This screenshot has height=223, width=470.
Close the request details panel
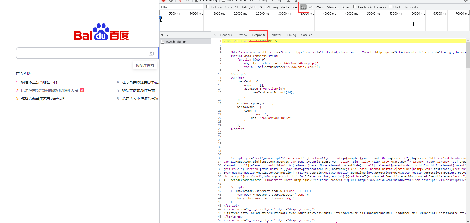coord(215,35)
